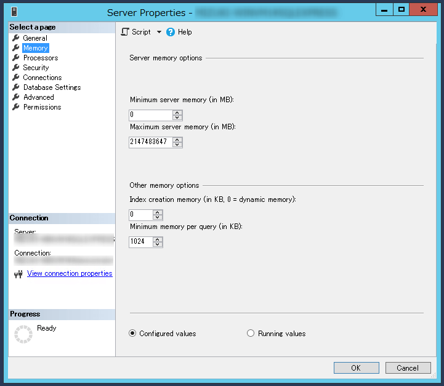Select the Running values radio button

click(x=251, y=334)
